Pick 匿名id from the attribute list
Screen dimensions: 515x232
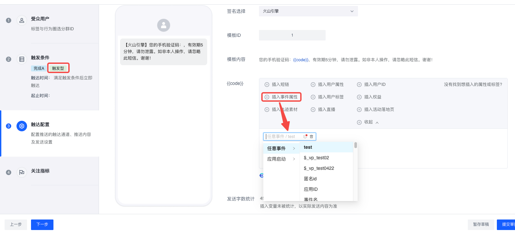click(310, 179)
